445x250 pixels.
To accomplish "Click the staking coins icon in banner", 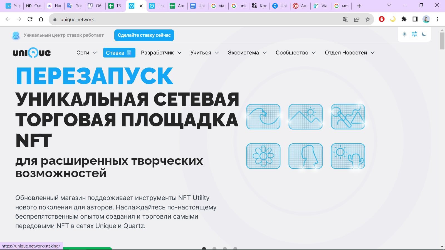I will (16, 36).
